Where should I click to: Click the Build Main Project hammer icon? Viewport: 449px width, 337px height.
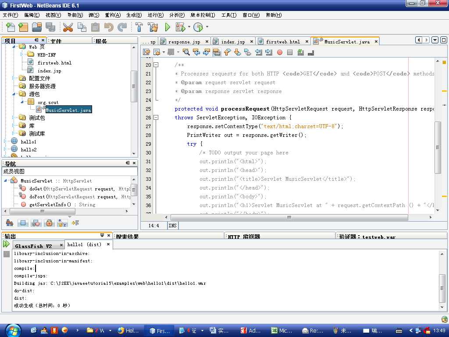pyautogui.click(x=139, y=27)
